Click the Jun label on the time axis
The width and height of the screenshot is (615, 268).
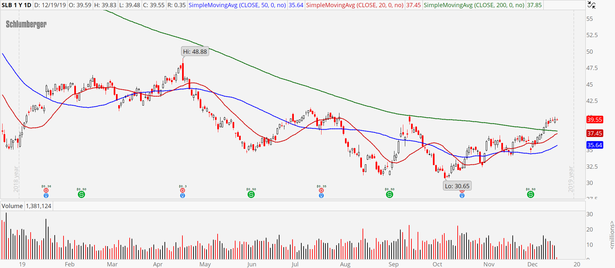(x=252, y=264)
